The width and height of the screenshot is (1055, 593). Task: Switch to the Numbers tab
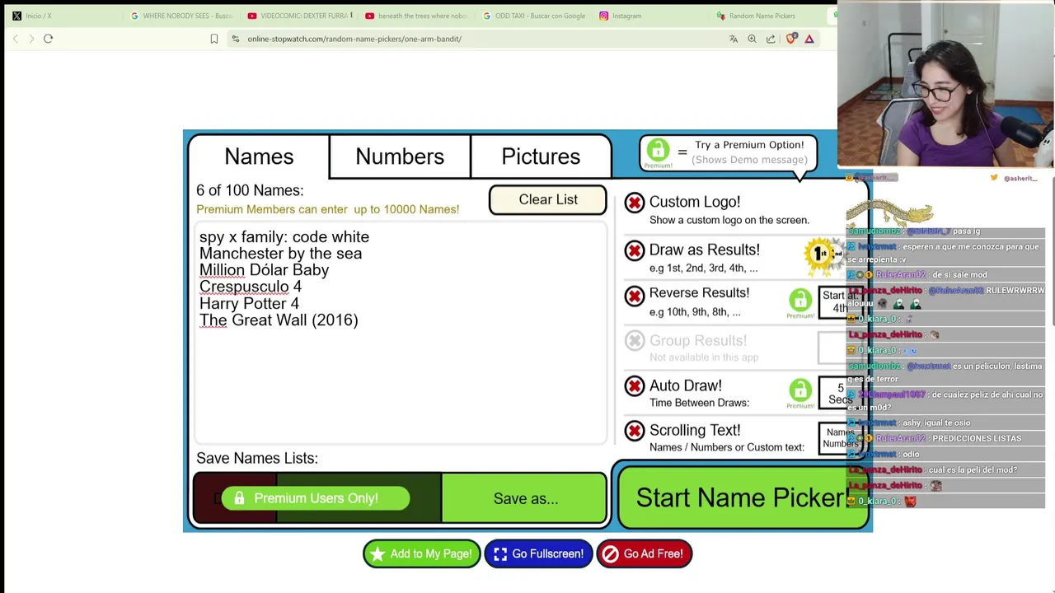(x=400, y=156)
